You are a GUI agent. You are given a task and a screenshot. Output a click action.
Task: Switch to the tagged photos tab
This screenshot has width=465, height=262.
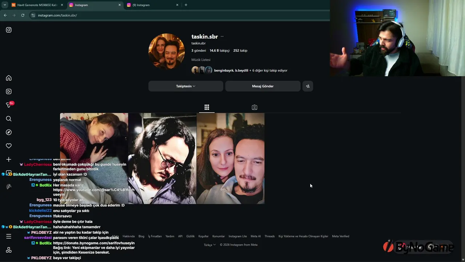pos(254,107)
